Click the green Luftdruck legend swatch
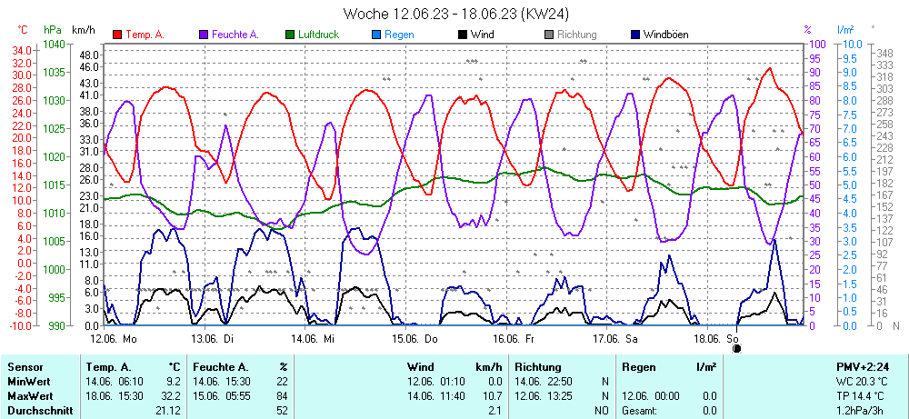 point(290,35)
